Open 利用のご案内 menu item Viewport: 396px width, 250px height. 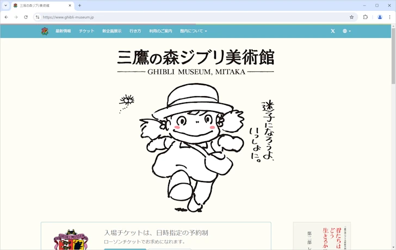coord(160,31)
